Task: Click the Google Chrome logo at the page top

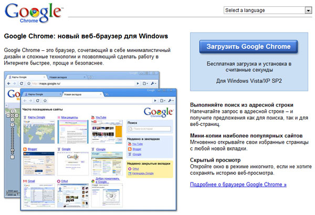Action: 34,13
